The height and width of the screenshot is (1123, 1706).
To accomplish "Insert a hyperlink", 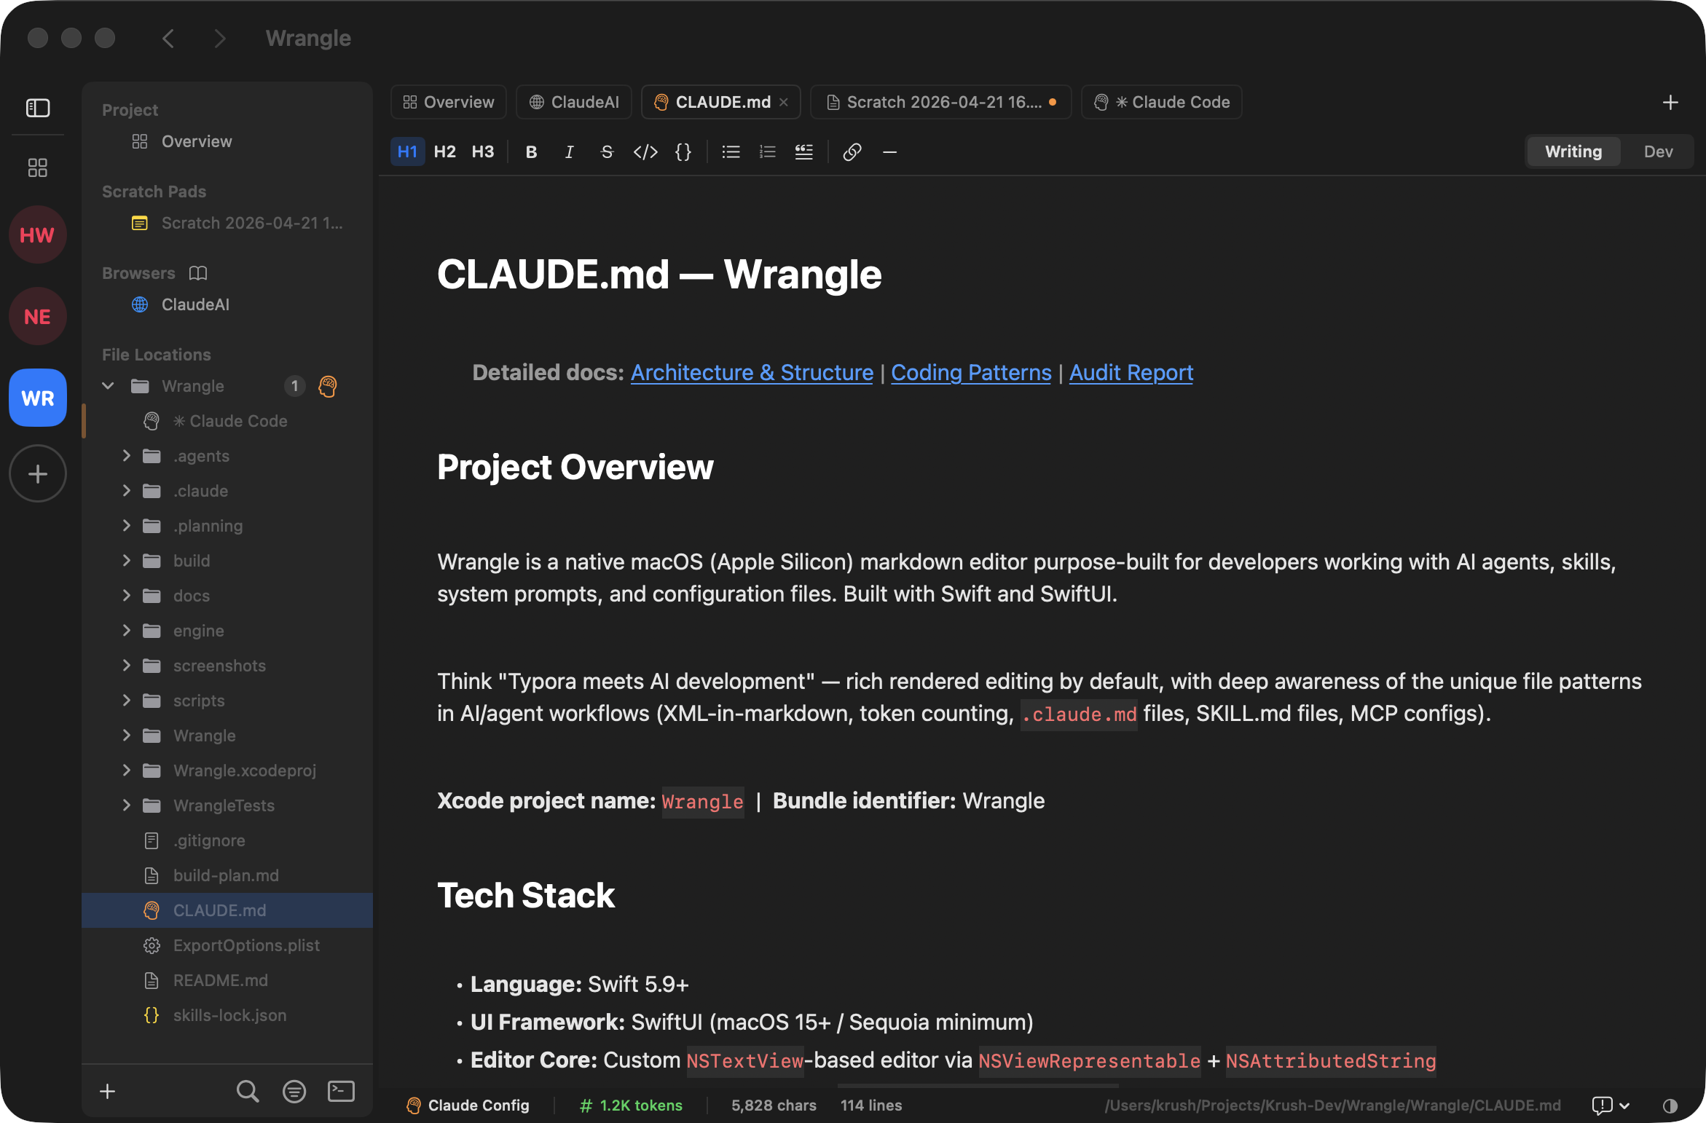I will coord(852,151).
